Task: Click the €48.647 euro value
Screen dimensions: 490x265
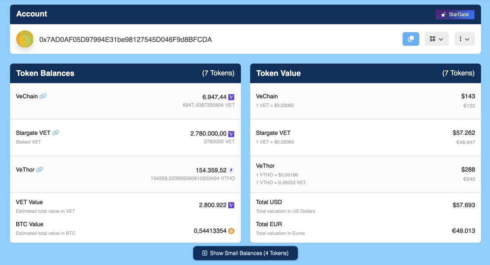Action: tap(466, 142)
